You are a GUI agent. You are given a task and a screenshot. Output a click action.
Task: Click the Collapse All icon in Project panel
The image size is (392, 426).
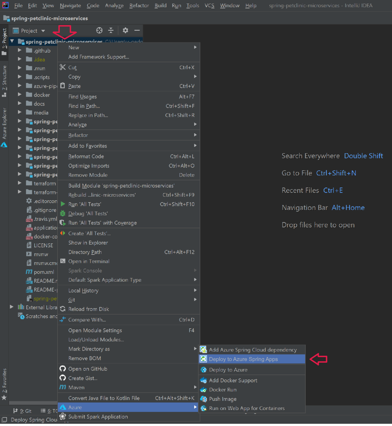click(x=111, y=30)
